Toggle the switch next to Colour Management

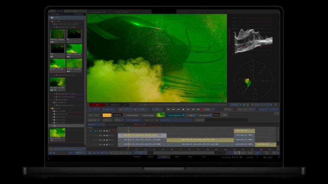click(183, 115)
